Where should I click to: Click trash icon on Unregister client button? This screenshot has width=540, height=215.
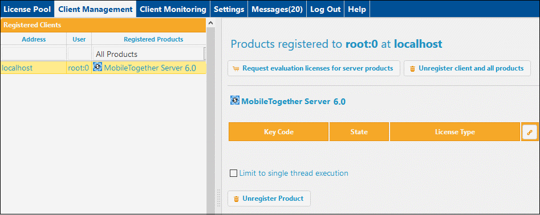click(412, 69)
